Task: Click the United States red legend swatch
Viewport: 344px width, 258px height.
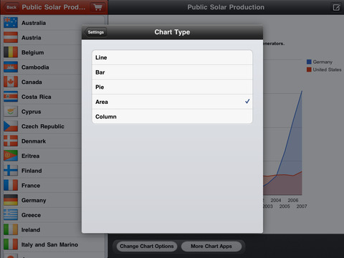Action: [x=309, y=70]
